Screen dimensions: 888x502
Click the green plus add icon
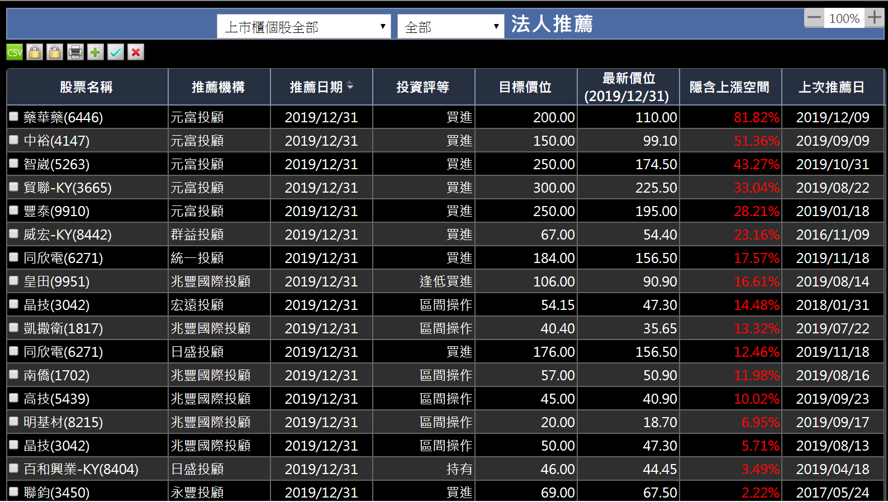pyautogui.click(x=96, y=52)
